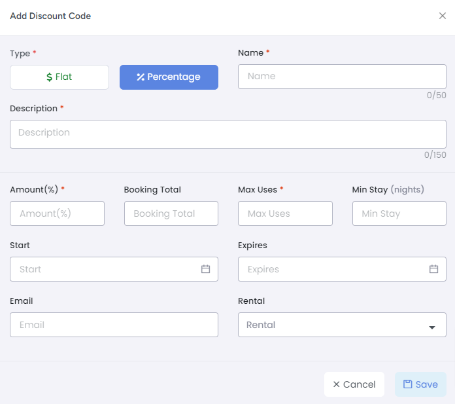Click the floppy disk icon on Save
455x404 pixels.
click(x=407, y=384)
